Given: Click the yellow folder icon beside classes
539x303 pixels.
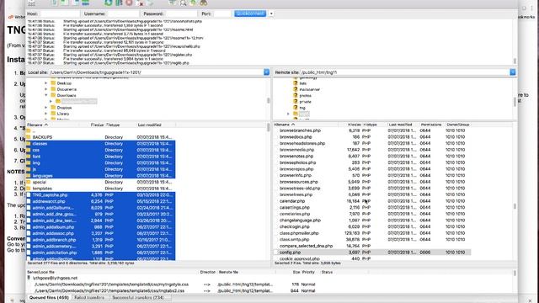Looking at the screenshot, I should tap(29, 144).
